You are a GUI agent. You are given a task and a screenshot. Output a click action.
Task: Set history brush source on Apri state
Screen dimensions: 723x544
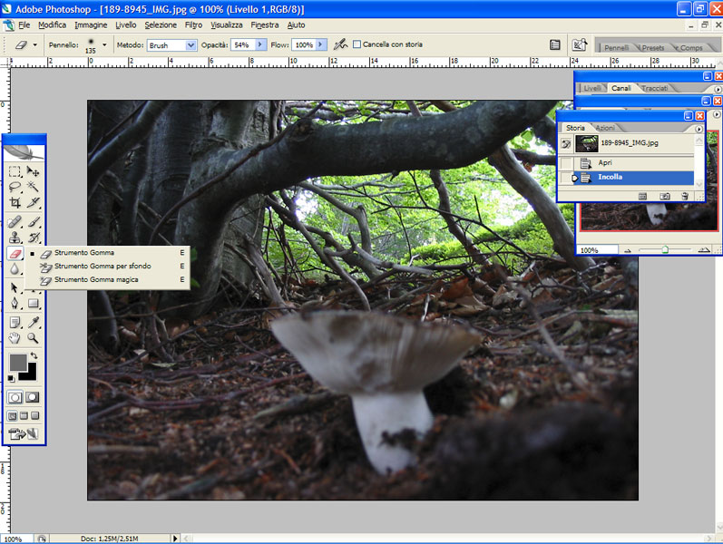click(x=566, y=162)
